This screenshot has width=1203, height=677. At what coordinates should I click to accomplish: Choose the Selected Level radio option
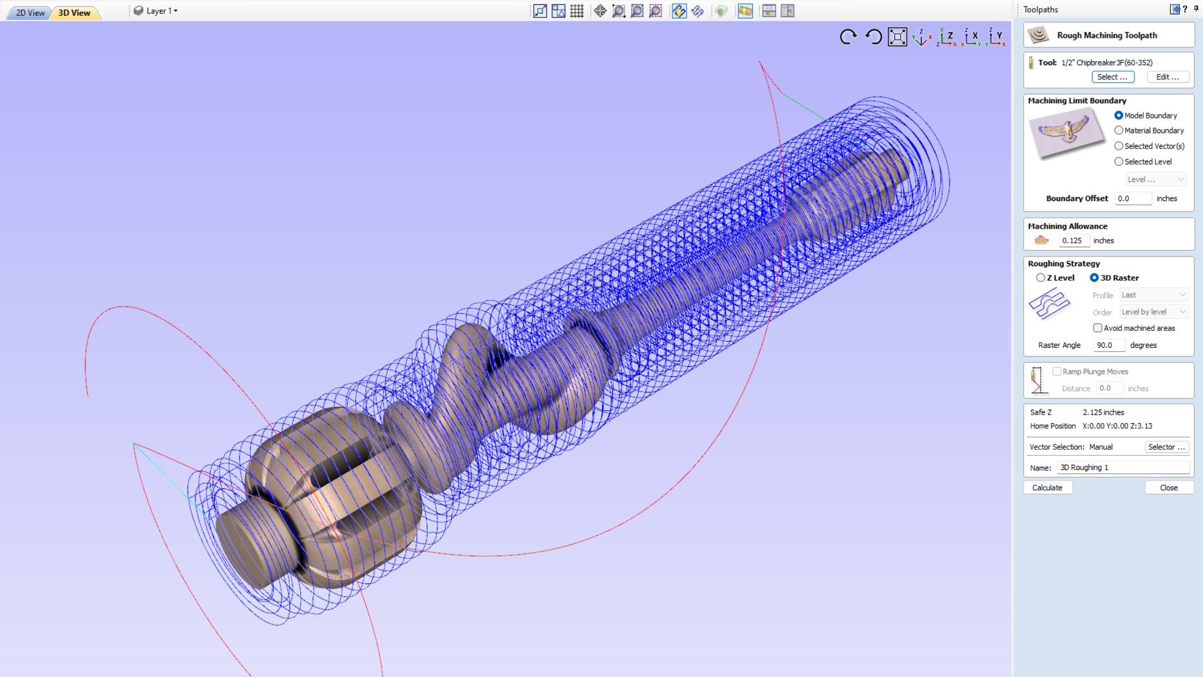[1119, 161]
